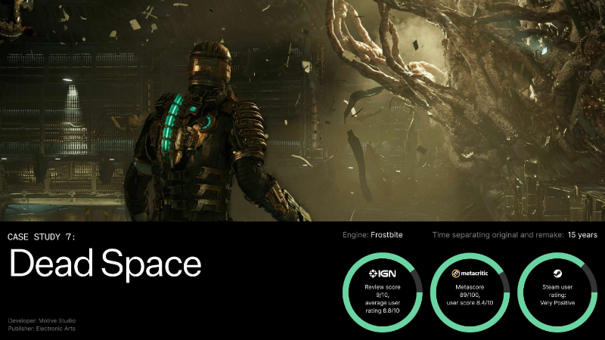The image size is (605, 340).
Task: Click the Steam logo icon
Action: point(557,274)
